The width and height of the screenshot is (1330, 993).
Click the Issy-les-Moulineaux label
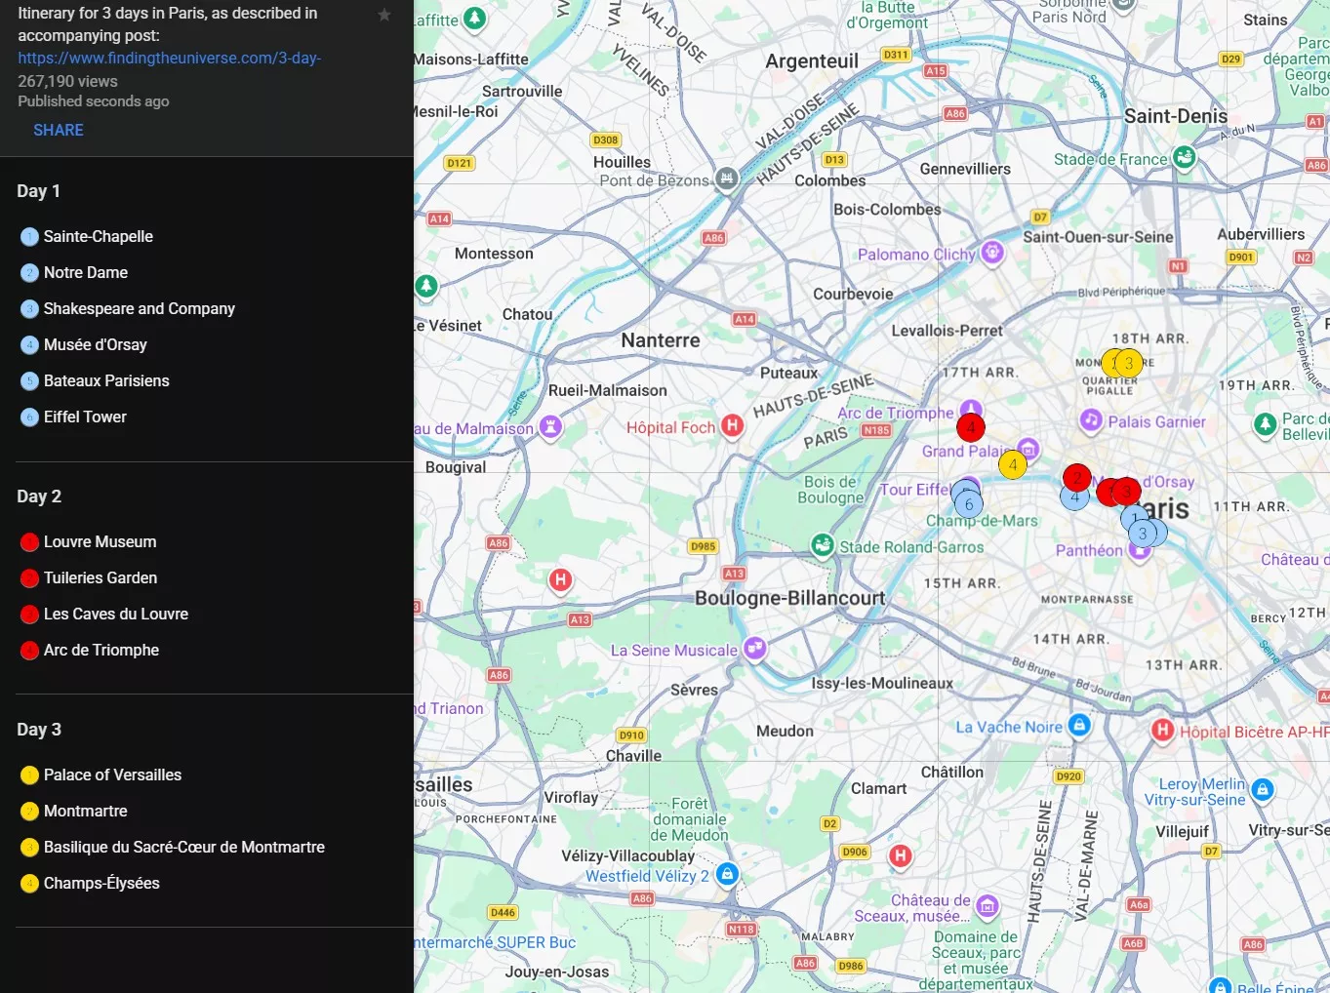tap(882, 683)
